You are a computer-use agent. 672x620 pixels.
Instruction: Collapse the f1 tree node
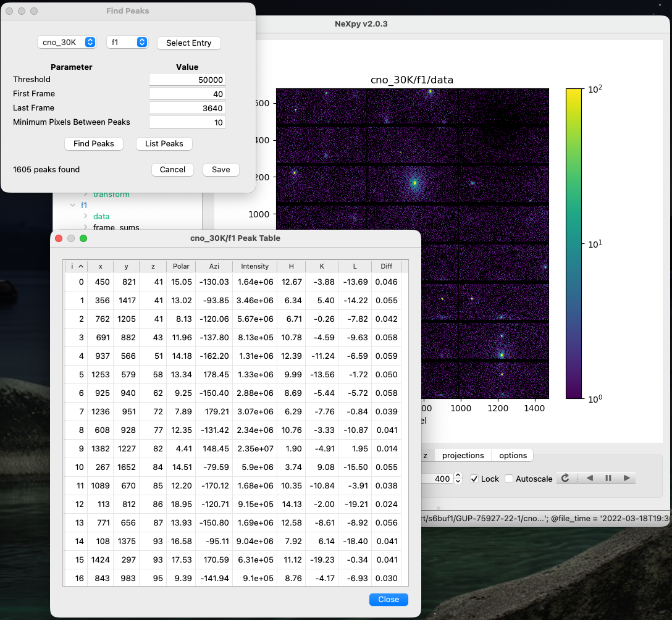72,205
